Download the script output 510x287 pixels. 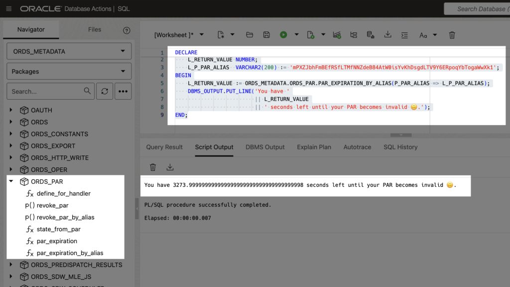(x=170, y=167)
